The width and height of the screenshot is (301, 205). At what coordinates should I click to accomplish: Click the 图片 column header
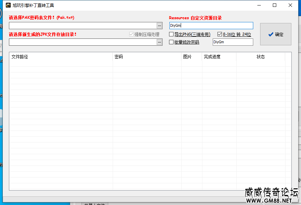[x=192, y=57]
